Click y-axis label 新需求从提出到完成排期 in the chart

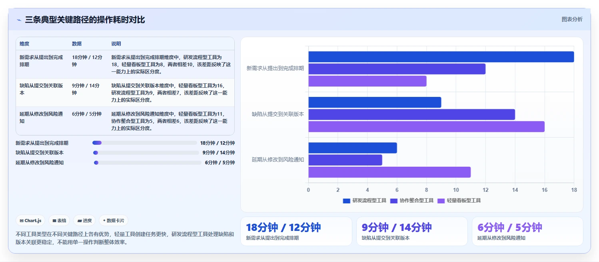point(275,69)
